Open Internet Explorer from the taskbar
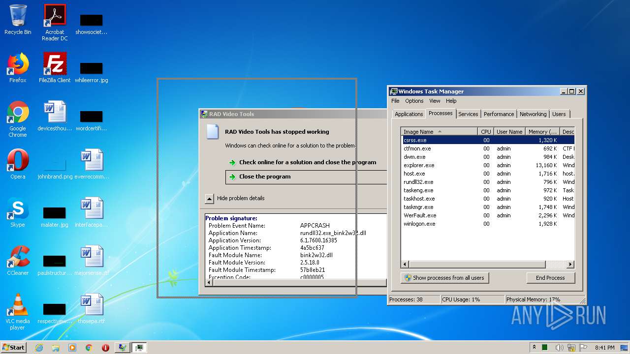 [39, 348]
